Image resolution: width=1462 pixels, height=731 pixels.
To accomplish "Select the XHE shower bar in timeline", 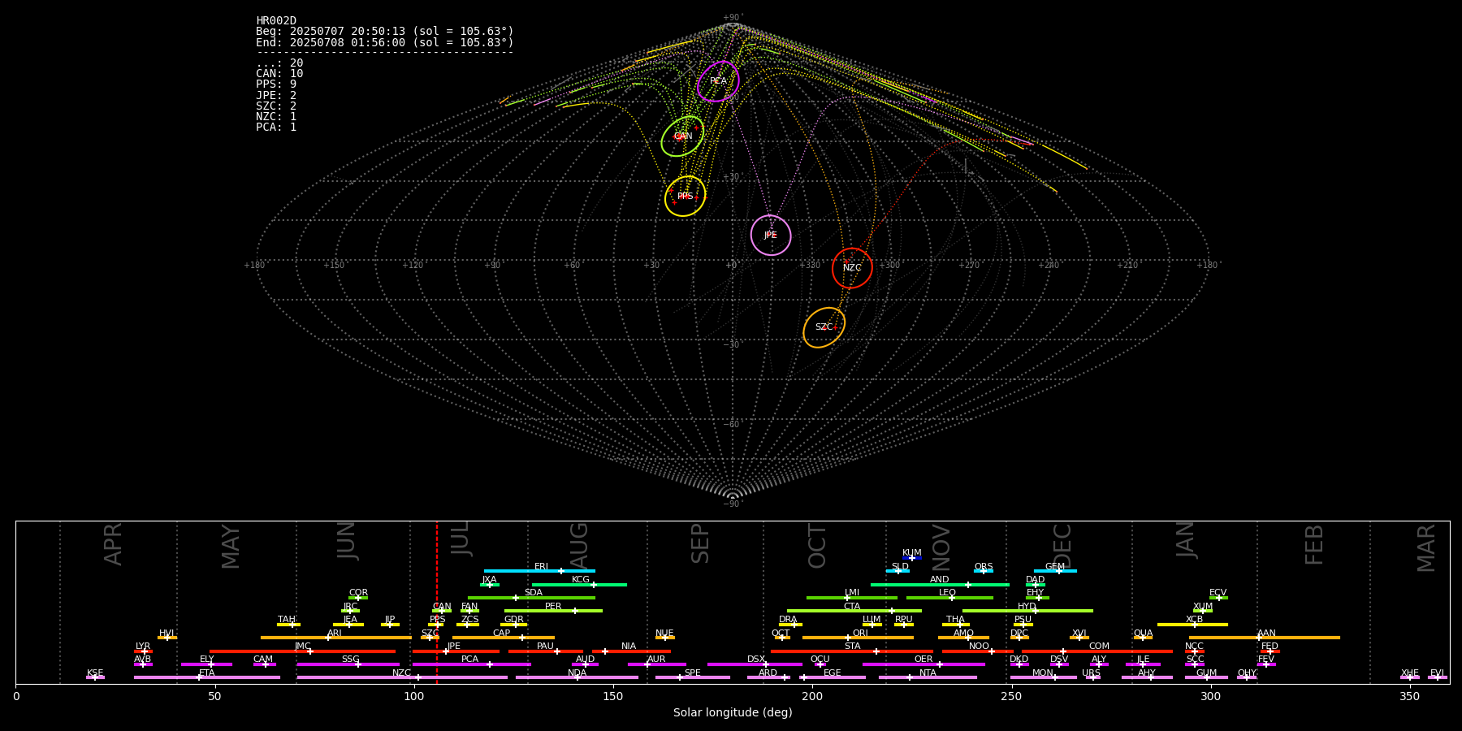I will click(1410, 677).
